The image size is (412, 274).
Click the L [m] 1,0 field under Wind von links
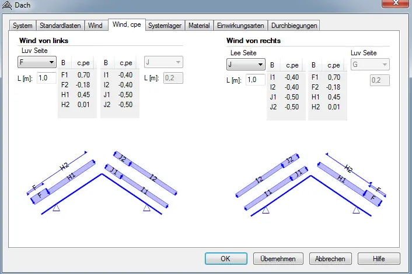46,78
